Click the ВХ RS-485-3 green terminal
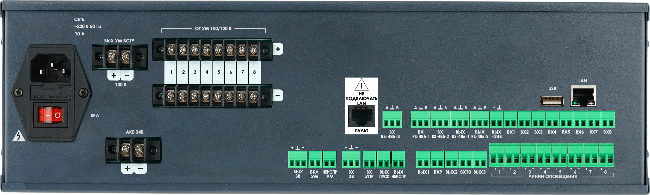This screenshot has height=195, width=650. [392, 119]
